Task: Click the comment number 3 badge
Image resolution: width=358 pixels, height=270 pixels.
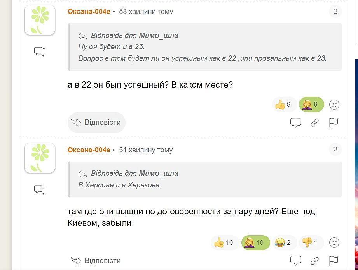Action: [335, 150]
